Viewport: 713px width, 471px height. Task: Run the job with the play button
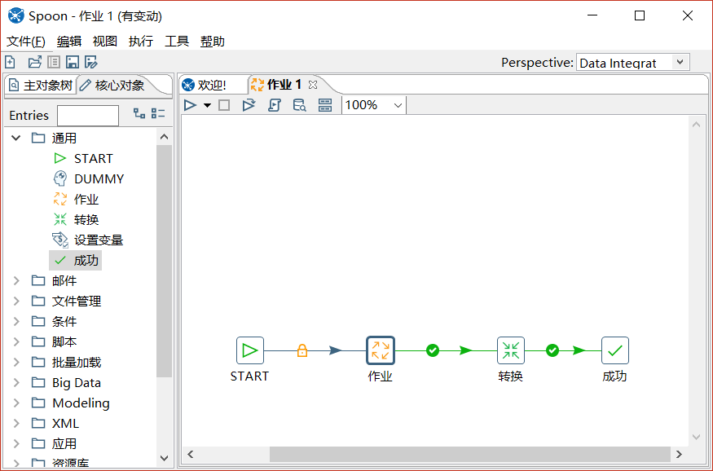pyautogui.click(x=190, y=105)
